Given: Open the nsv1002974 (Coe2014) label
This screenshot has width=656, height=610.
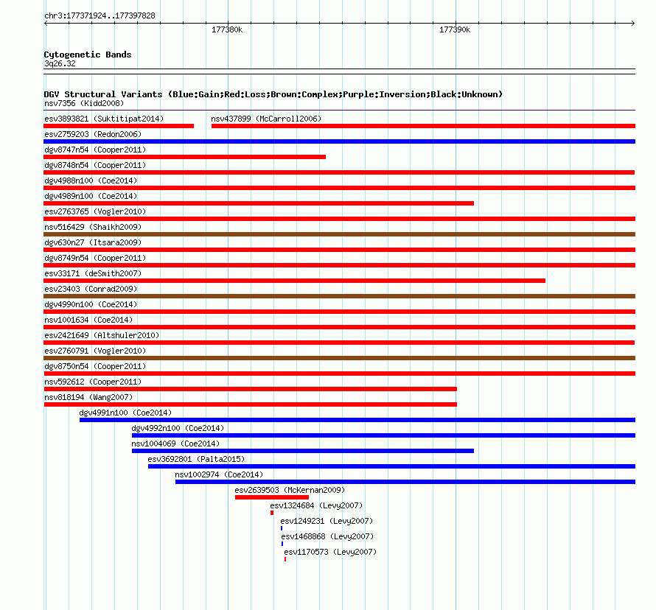Looking at the screenshot, I should pyautogui.click(x=219, y=474).
